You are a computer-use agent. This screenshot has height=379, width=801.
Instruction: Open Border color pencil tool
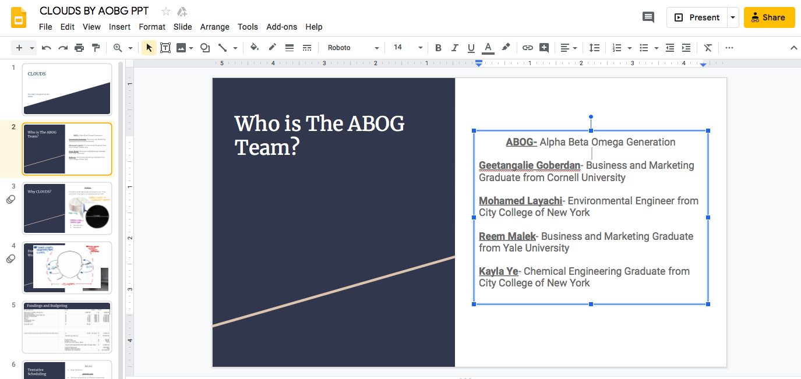click(272, 48)
